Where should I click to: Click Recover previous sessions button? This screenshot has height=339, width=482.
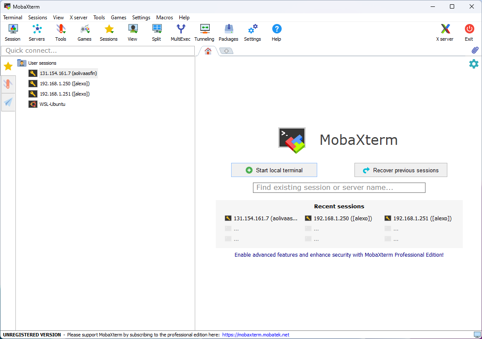(x=401, y=170)
